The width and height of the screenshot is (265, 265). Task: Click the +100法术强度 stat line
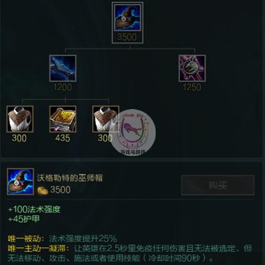click(34, 209)
